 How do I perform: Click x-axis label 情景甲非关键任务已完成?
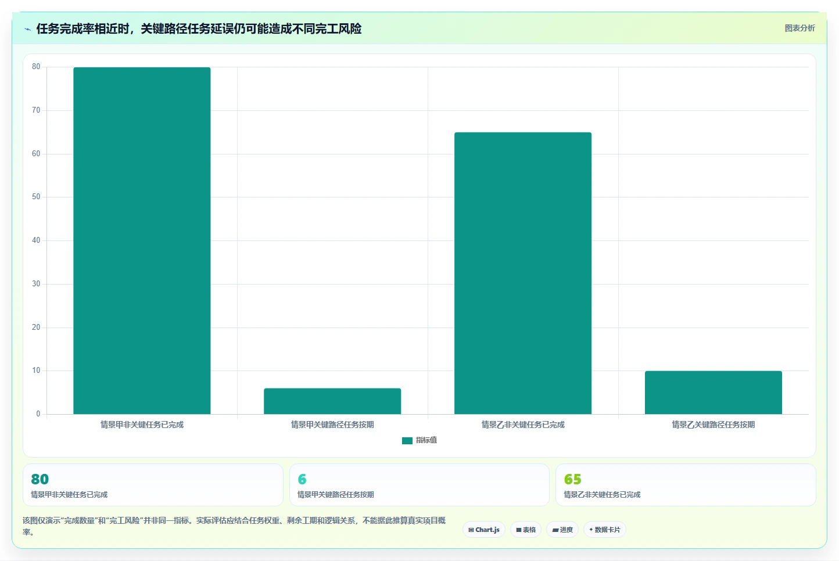(x=142, y=425)
